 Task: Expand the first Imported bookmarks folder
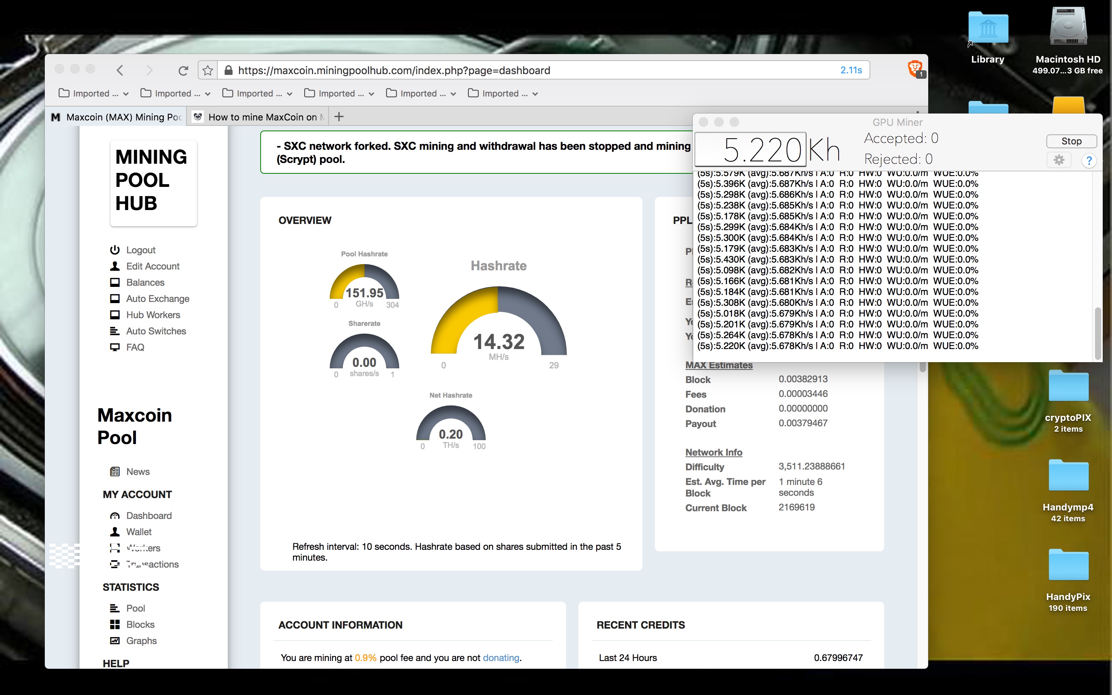[94, 93]
